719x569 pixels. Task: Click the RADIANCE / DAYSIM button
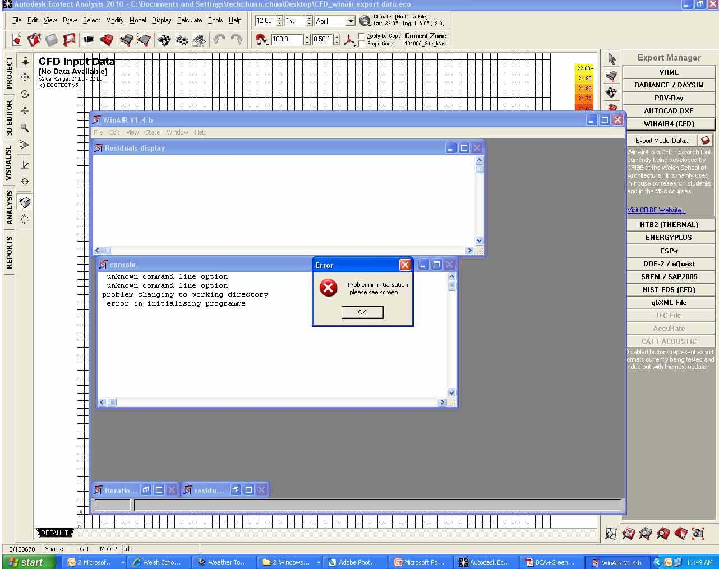(669, 85)
